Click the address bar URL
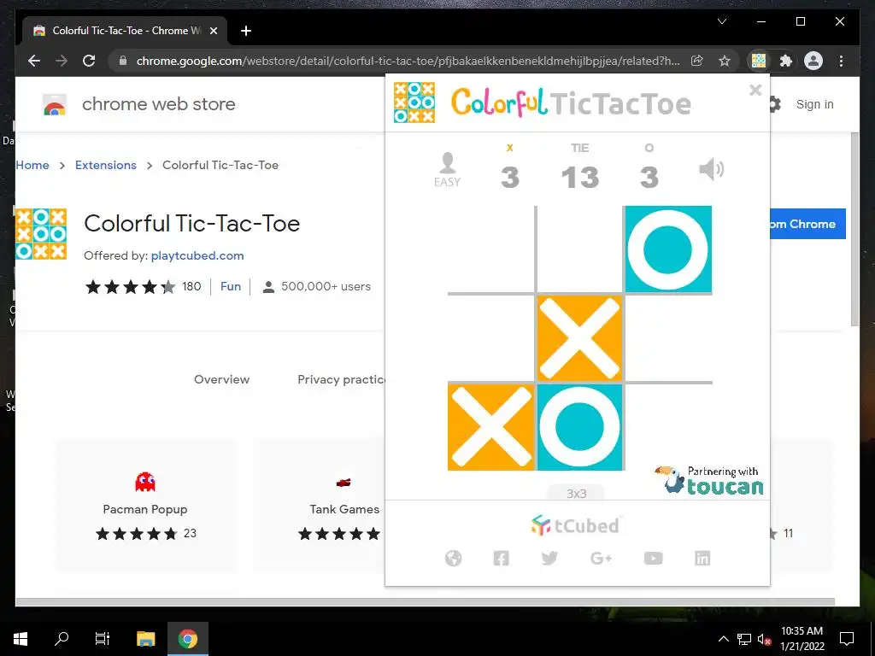875x656 pixels. point(408,61)
